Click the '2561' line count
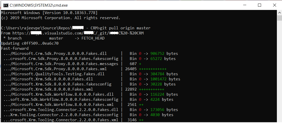282x123 pixels. [132, 105]
